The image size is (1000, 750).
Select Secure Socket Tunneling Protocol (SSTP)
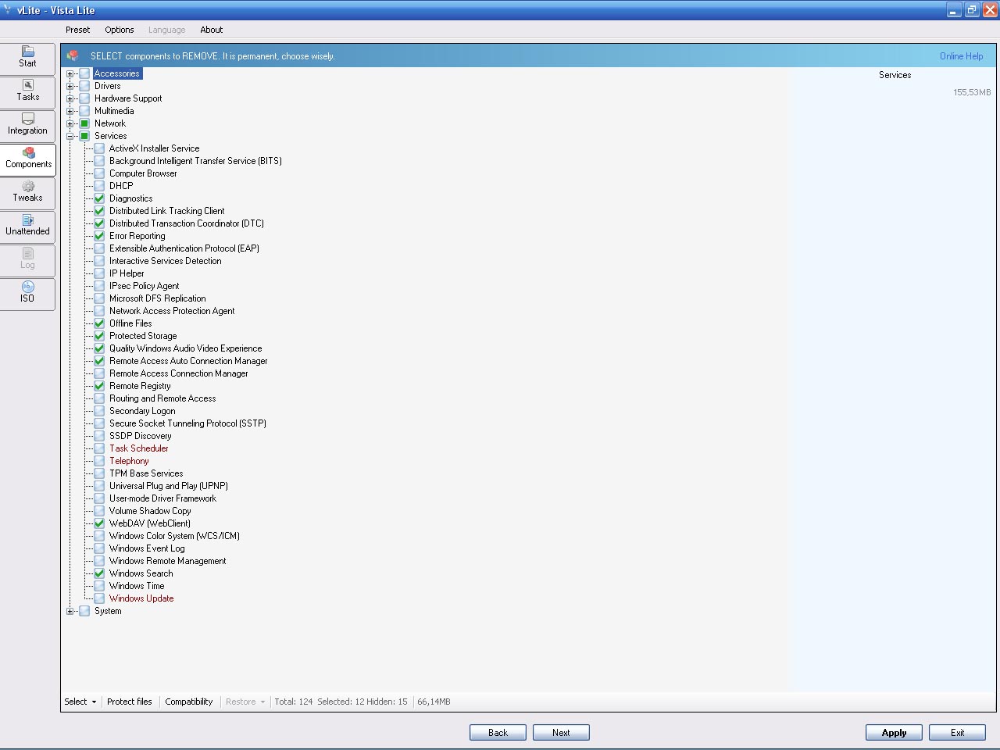pos(187,423)
